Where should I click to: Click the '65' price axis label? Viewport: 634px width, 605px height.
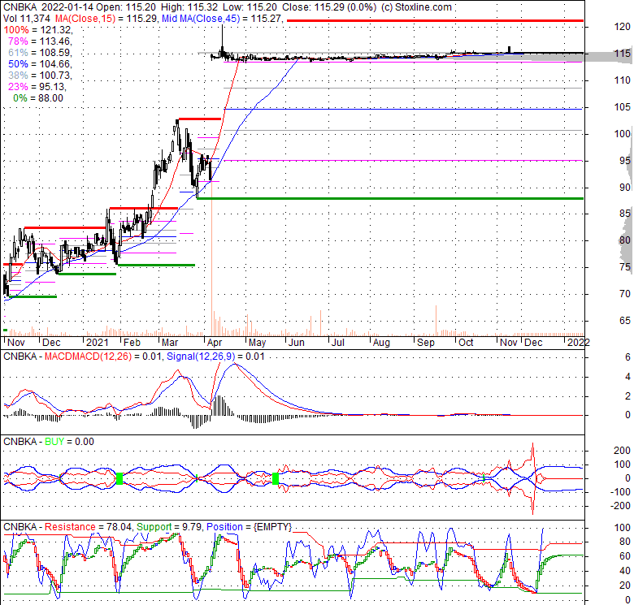(625, 320)
